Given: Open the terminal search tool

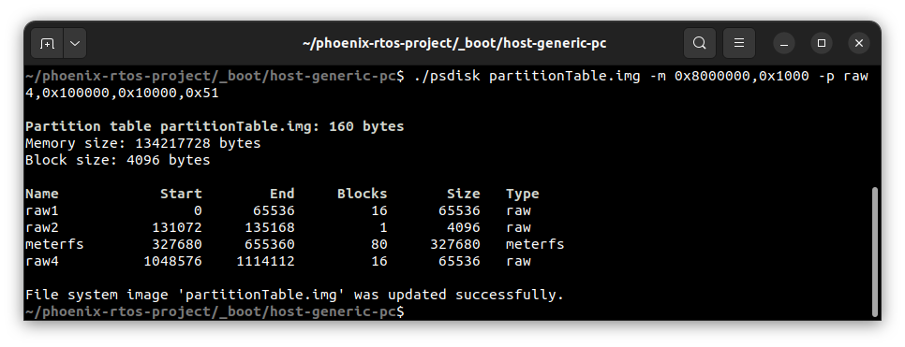Looking at the screenshot, I should pyautogui.click(x=700, y=43).
